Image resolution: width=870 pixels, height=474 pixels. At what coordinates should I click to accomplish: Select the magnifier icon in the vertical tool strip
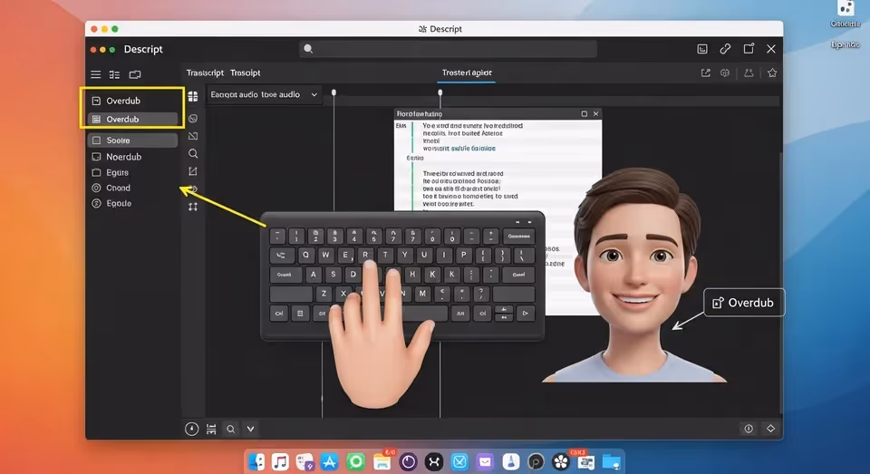point(193,154)
